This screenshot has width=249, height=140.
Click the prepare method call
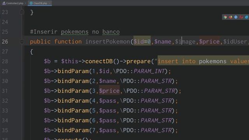click(139, 61)
